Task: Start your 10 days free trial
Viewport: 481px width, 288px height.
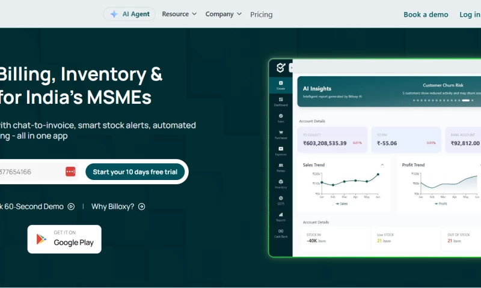Action: coord(135,172)
